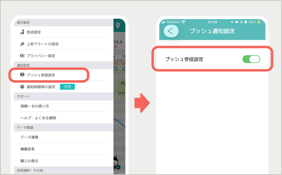Open ヘルプ・よくある質問 page
The width and height of the screenshot is (282, 175).
click(64, 118)
